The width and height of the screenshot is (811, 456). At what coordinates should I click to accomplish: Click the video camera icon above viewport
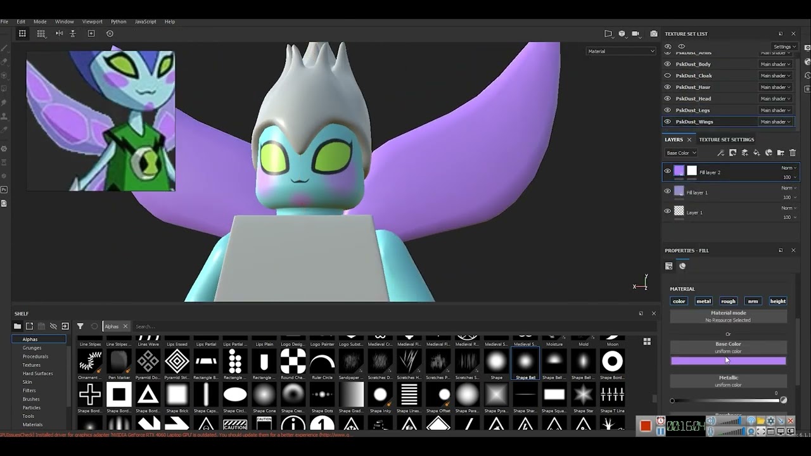635,34
